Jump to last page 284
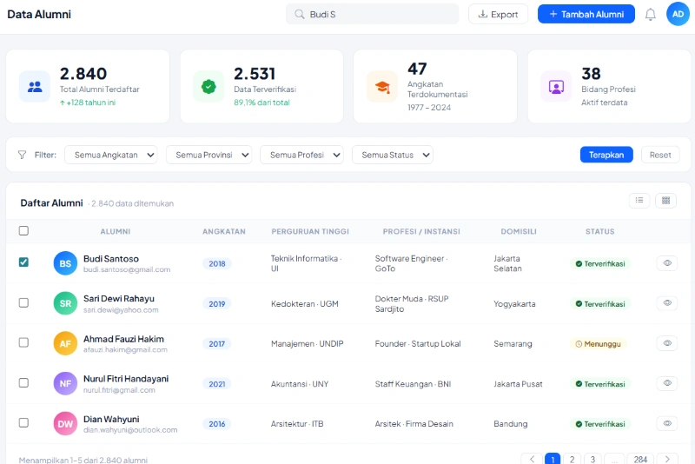 pyautogui.click(x=640, y=459)
